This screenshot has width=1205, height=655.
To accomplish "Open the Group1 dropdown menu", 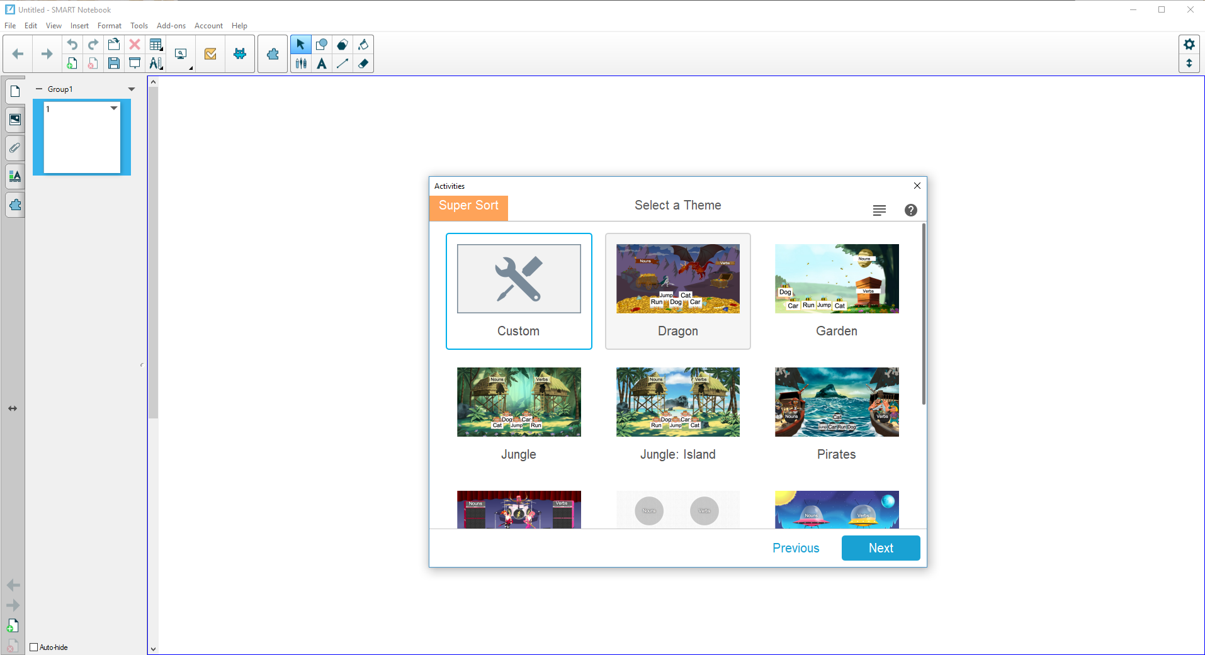I will click(132, 89).
